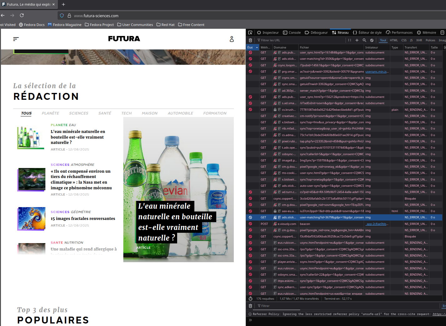Click the Filtrer les URL field

tap(300, 40)
